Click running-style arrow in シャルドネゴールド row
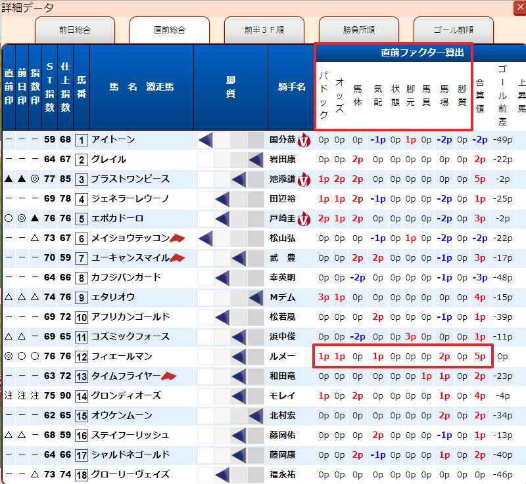526x484 pixels. coord(239,455)
